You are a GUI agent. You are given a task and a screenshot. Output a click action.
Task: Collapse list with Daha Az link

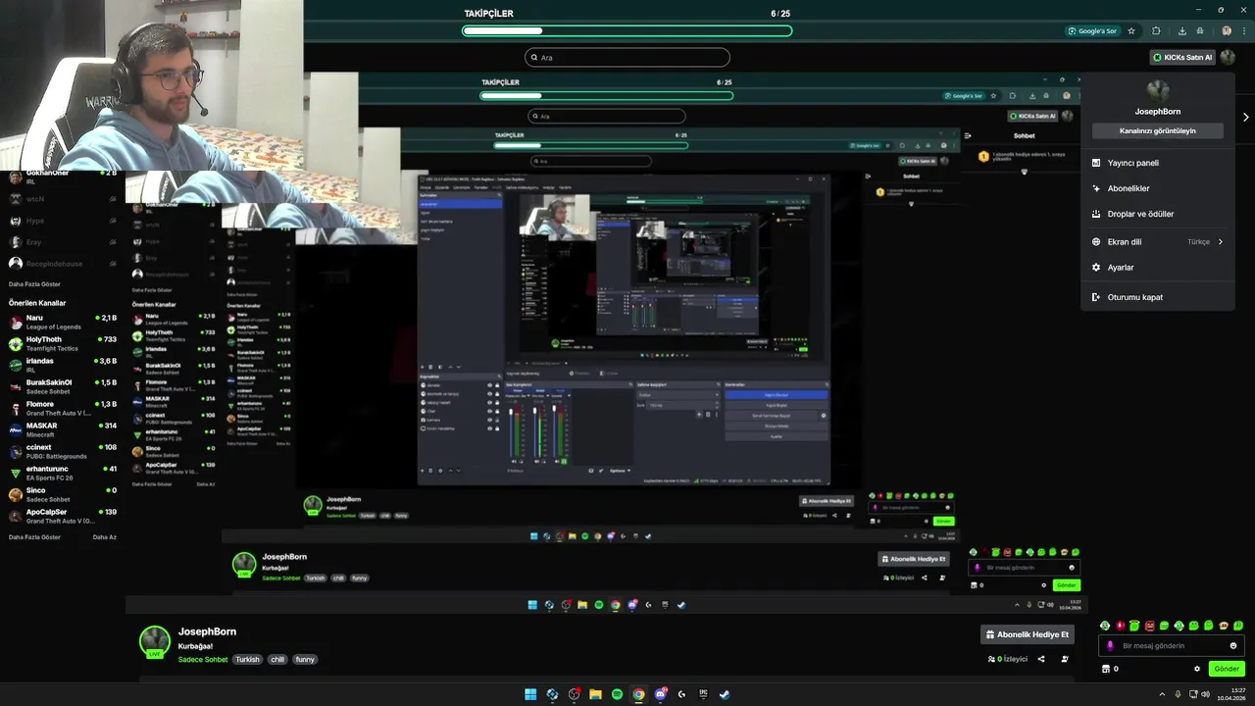coord(105,537)
